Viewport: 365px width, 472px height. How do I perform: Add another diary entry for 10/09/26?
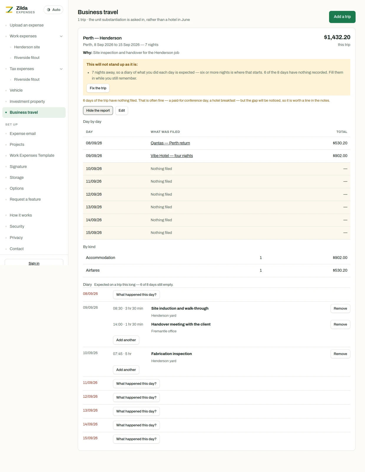click(x=126, y=370)
